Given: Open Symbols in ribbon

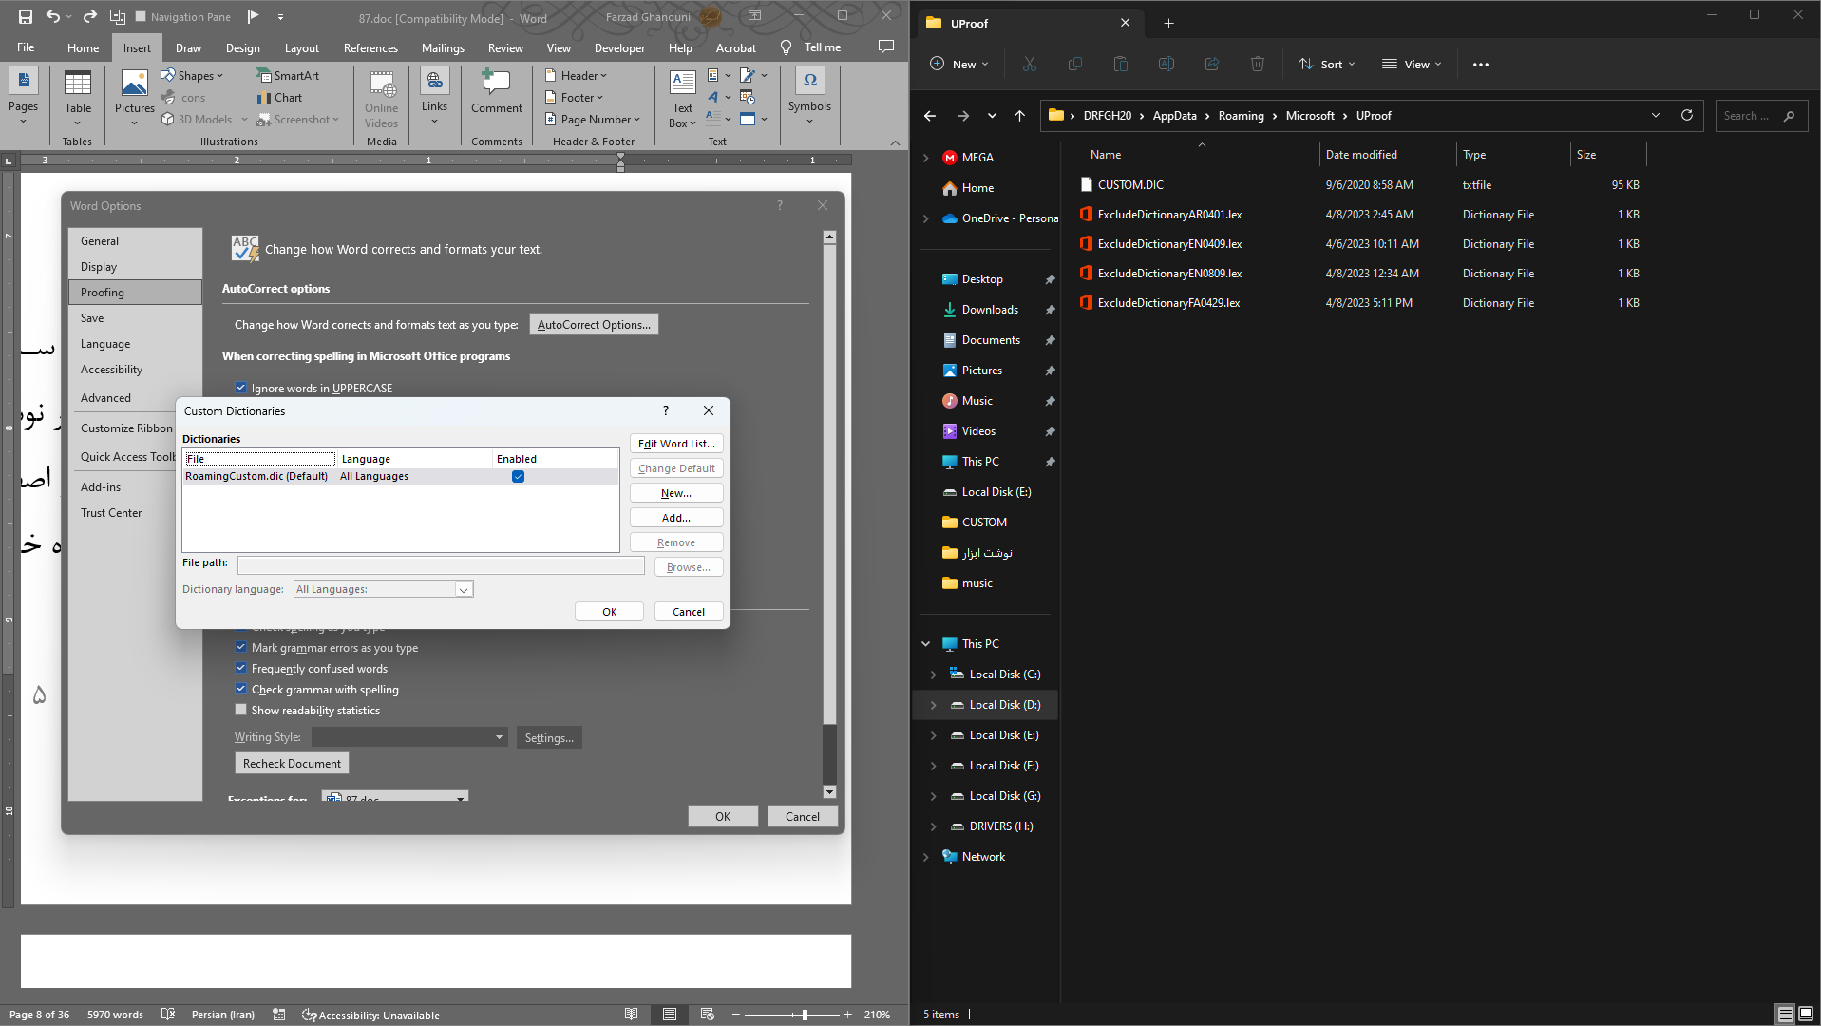Looking at the screenshot, I should point(809,97).
